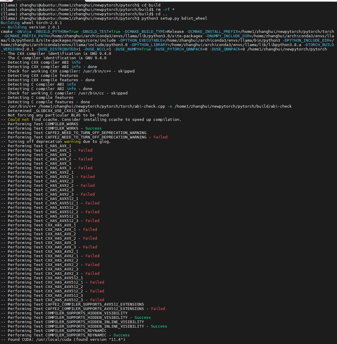Click 'COMPILER_SUPPORTS_HIDDEN_VISIBILITY - Success' line

[x=76, y=317]
